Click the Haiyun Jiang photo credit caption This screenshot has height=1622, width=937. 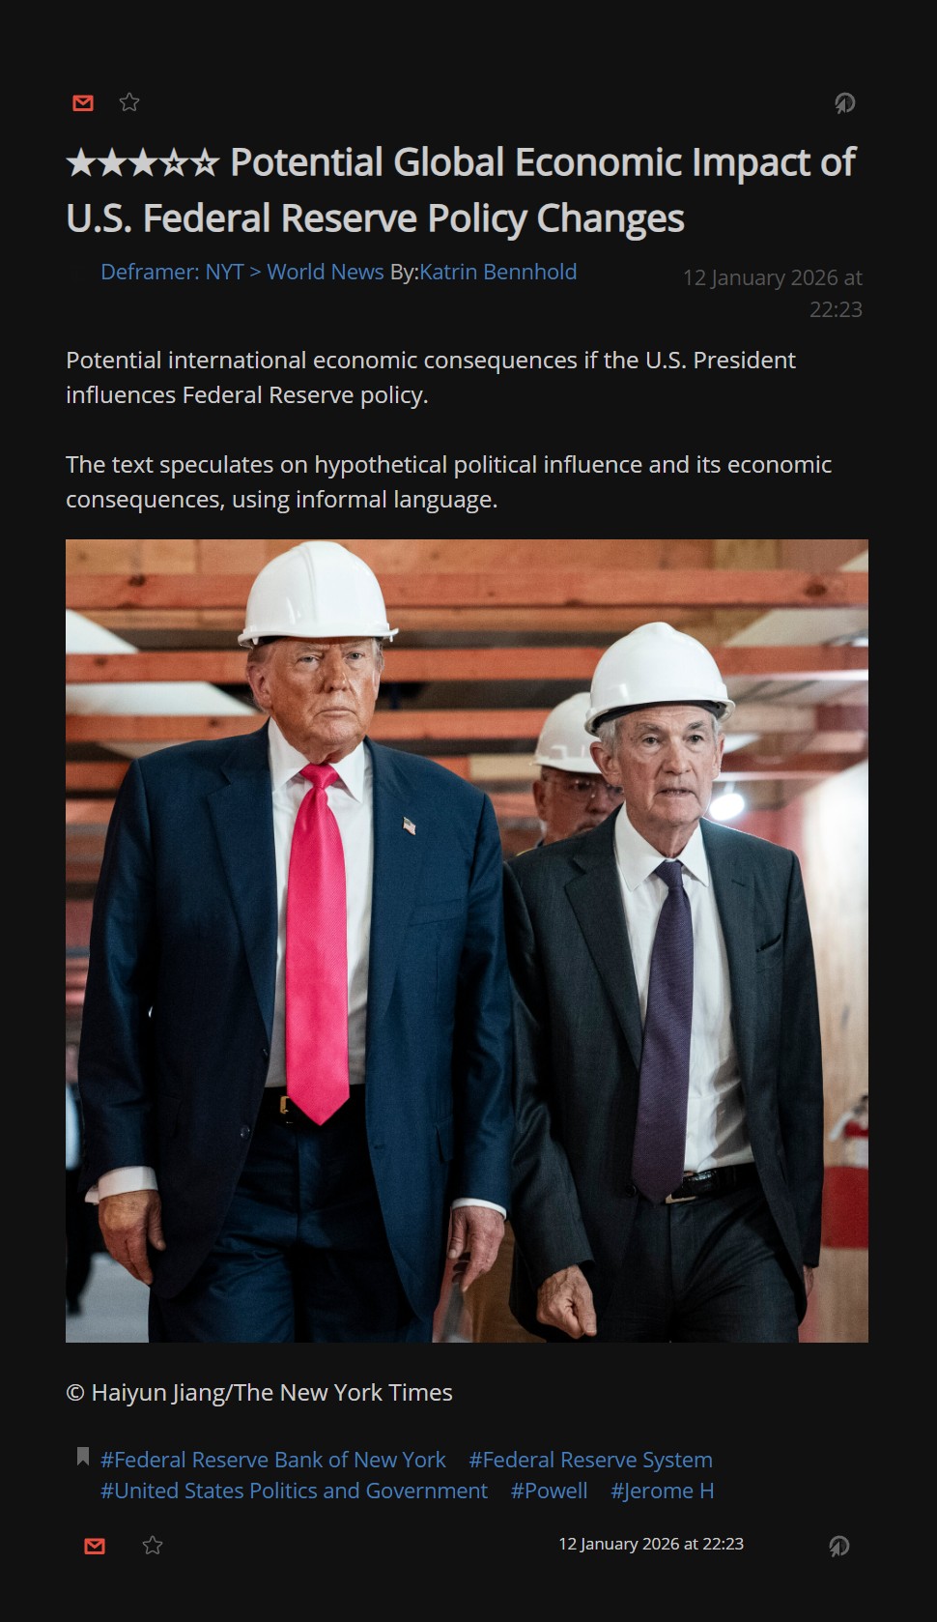[x=259, y=1392]
